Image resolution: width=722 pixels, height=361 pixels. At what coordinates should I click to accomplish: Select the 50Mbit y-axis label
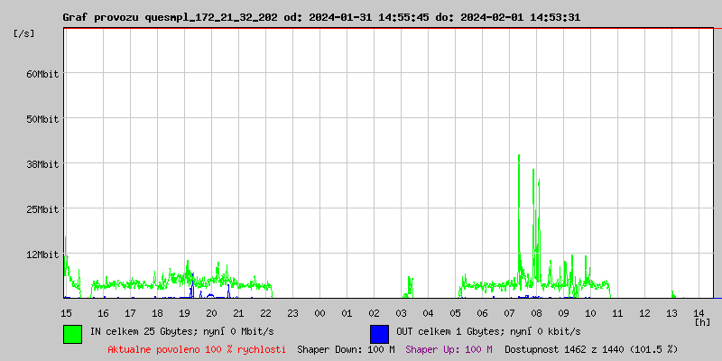point(42,119)
